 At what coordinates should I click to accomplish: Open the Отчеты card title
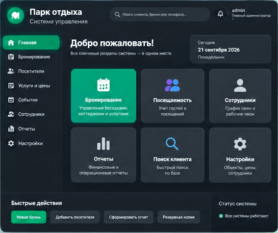[x=104, y=159]
